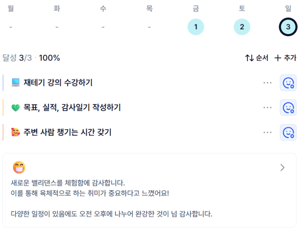This screenshot has height=233, width=302.
Task: Select day 1 circle under 금
Action: click(196, 27)
